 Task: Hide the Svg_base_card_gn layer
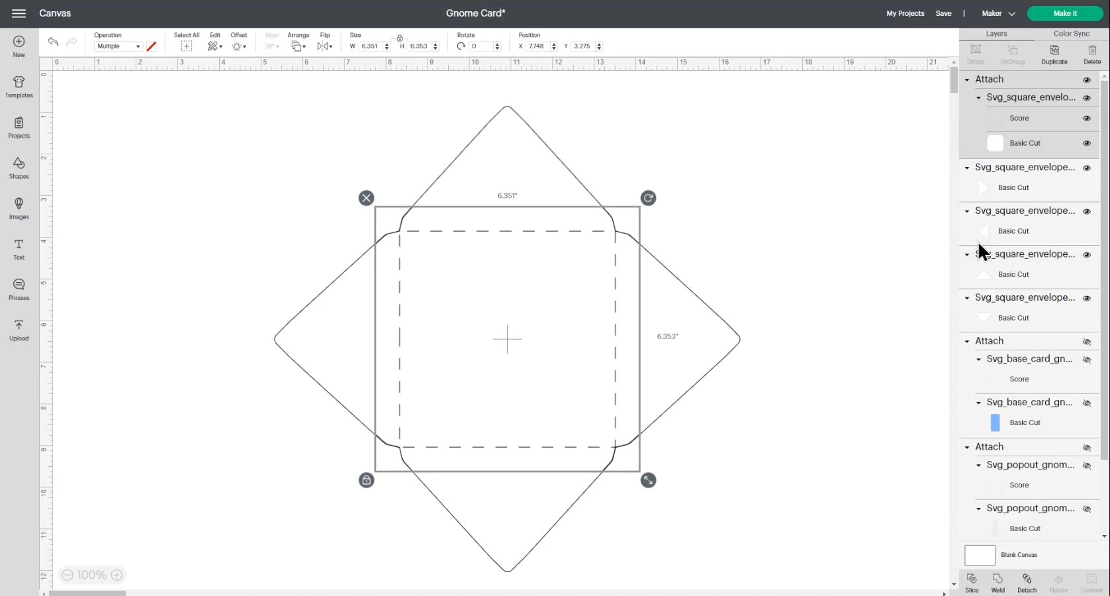coord(1087,360)
